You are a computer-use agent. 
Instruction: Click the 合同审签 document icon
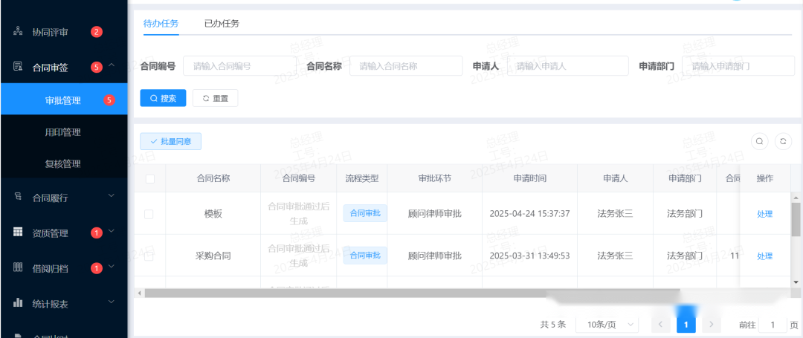click(18, 67)
